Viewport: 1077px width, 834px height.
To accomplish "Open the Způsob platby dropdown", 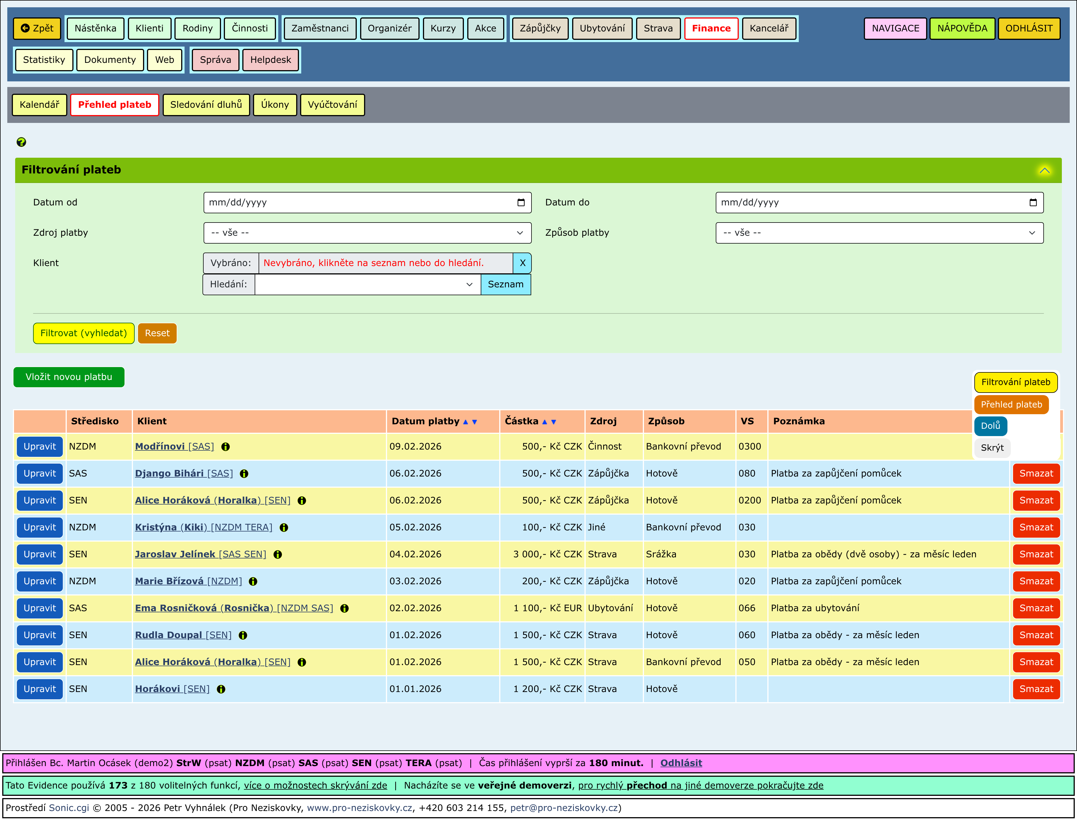I will 879,233.
